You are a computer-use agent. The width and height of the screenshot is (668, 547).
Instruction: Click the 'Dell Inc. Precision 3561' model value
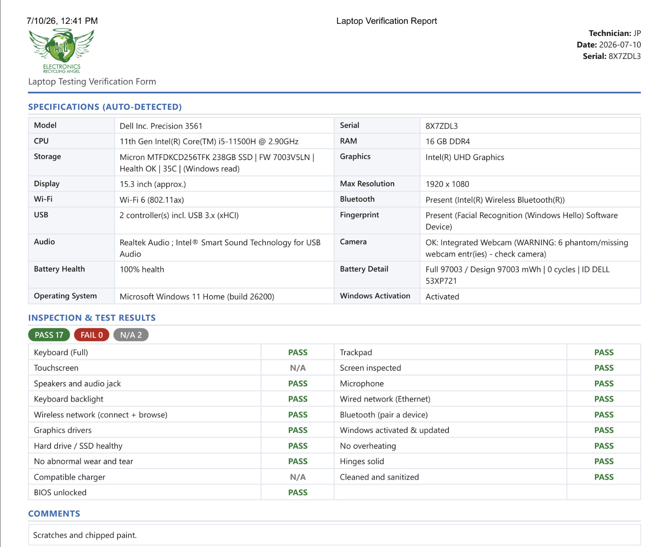[x=161, y=126]
